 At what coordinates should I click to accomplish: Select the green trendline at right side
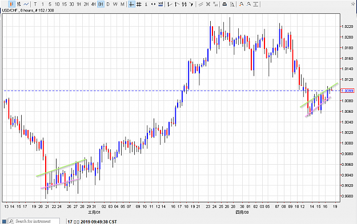(x=319, y=95)
